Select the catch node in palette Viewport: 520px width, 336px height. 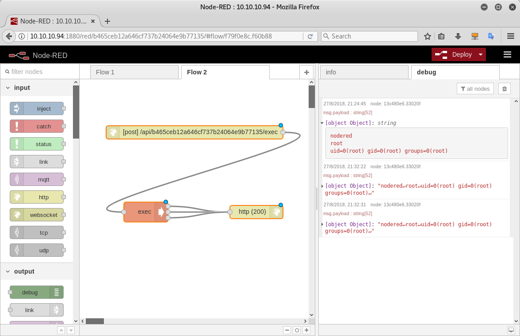pyautogui.click(x=37, y=126)
